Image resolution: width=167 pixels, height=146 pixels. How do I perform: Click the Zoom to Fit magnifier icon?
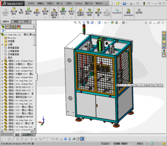coord(75,23)
